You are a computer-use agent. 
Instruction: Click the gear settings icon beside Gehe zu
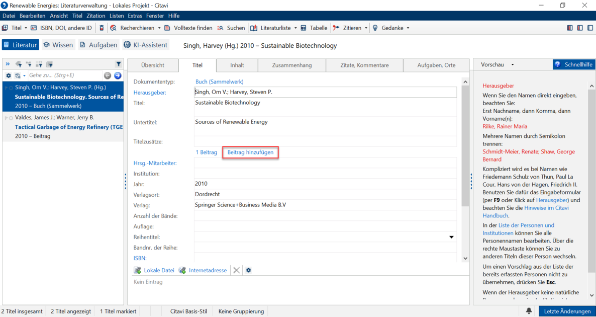(9, 75)
